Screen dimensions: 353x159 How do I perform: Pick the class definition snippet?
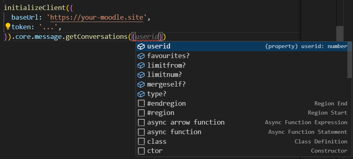[x=242, y=141]
